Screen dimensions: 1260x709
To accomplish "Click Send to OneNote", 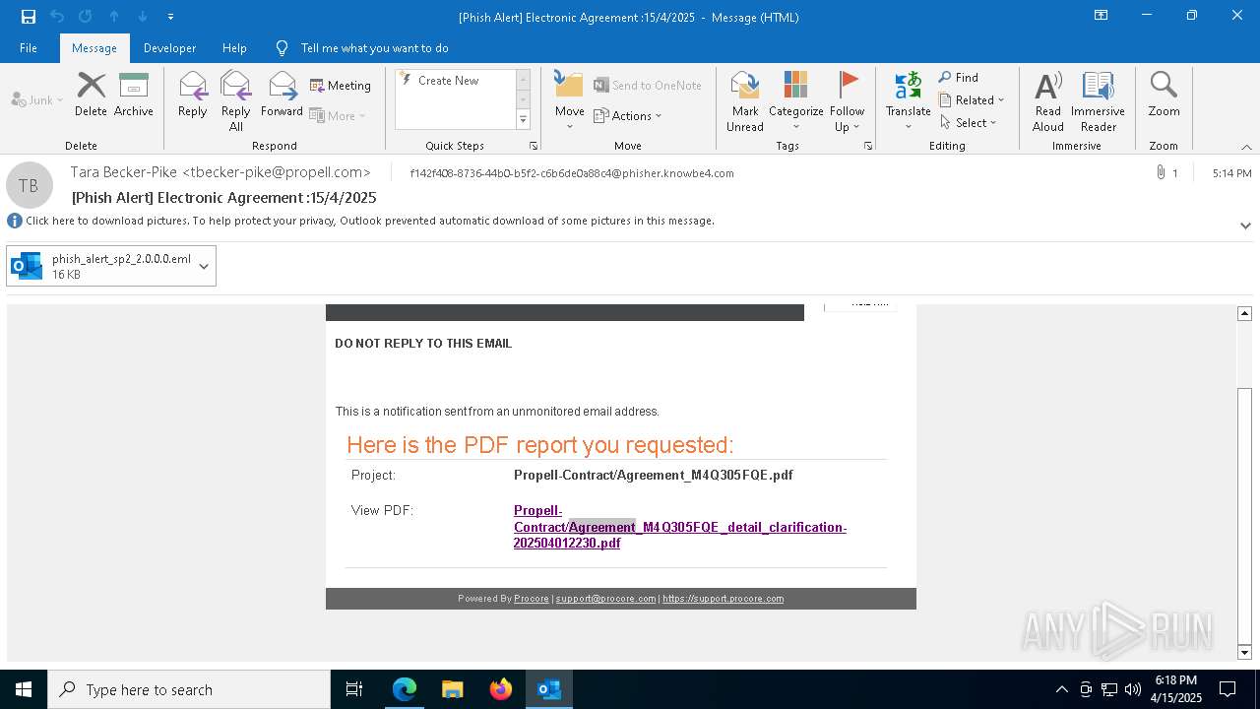I will 648,86.
